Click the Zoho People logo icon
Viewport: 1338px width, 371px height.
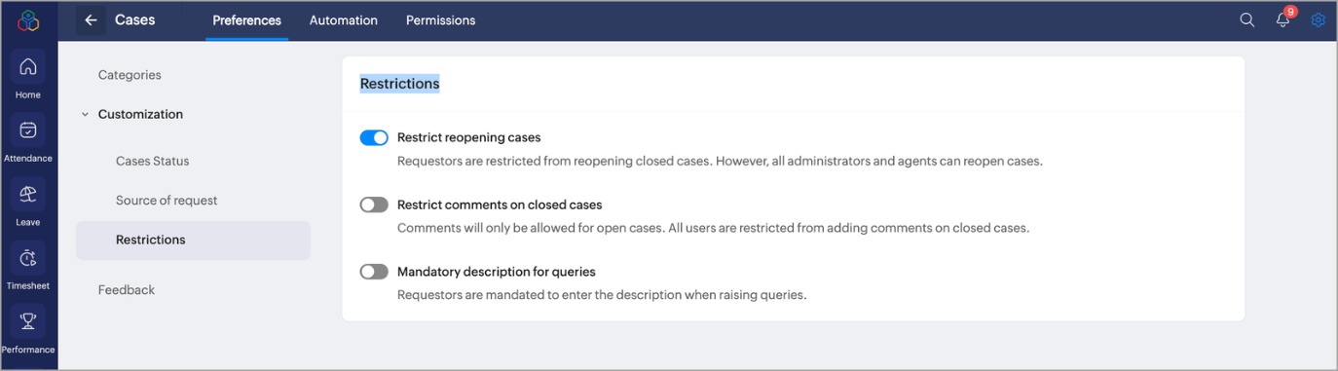[x=28, y=20]
